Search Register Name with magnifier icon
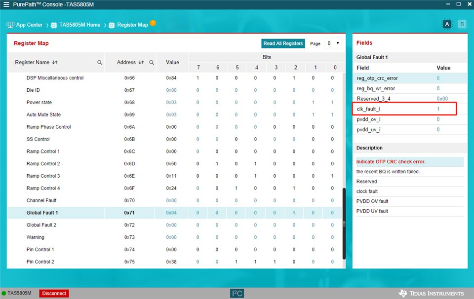This screenshot has width=474, height=299. 99,63
